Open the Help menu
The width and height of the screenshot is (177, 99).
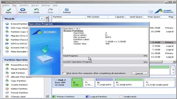[55, 5]
